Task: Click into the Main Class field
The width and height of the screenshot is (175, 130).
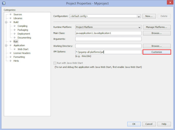Action: coord(108,33)
